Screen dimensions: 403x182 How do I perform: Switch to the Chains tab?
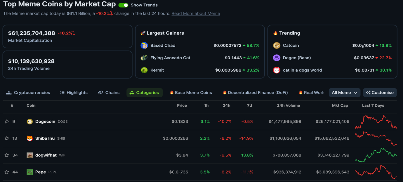(109, 93)
